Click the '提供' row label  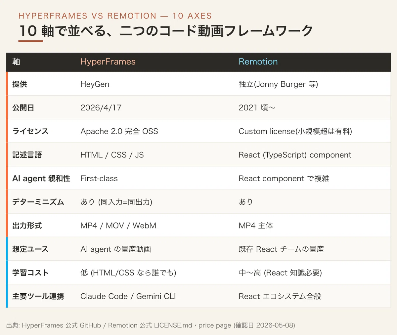coord(20,84)
